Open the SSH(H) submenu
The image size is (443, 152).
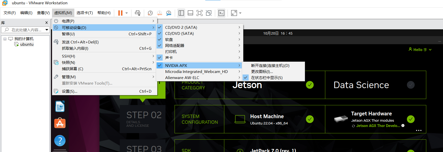click(105, 56)
